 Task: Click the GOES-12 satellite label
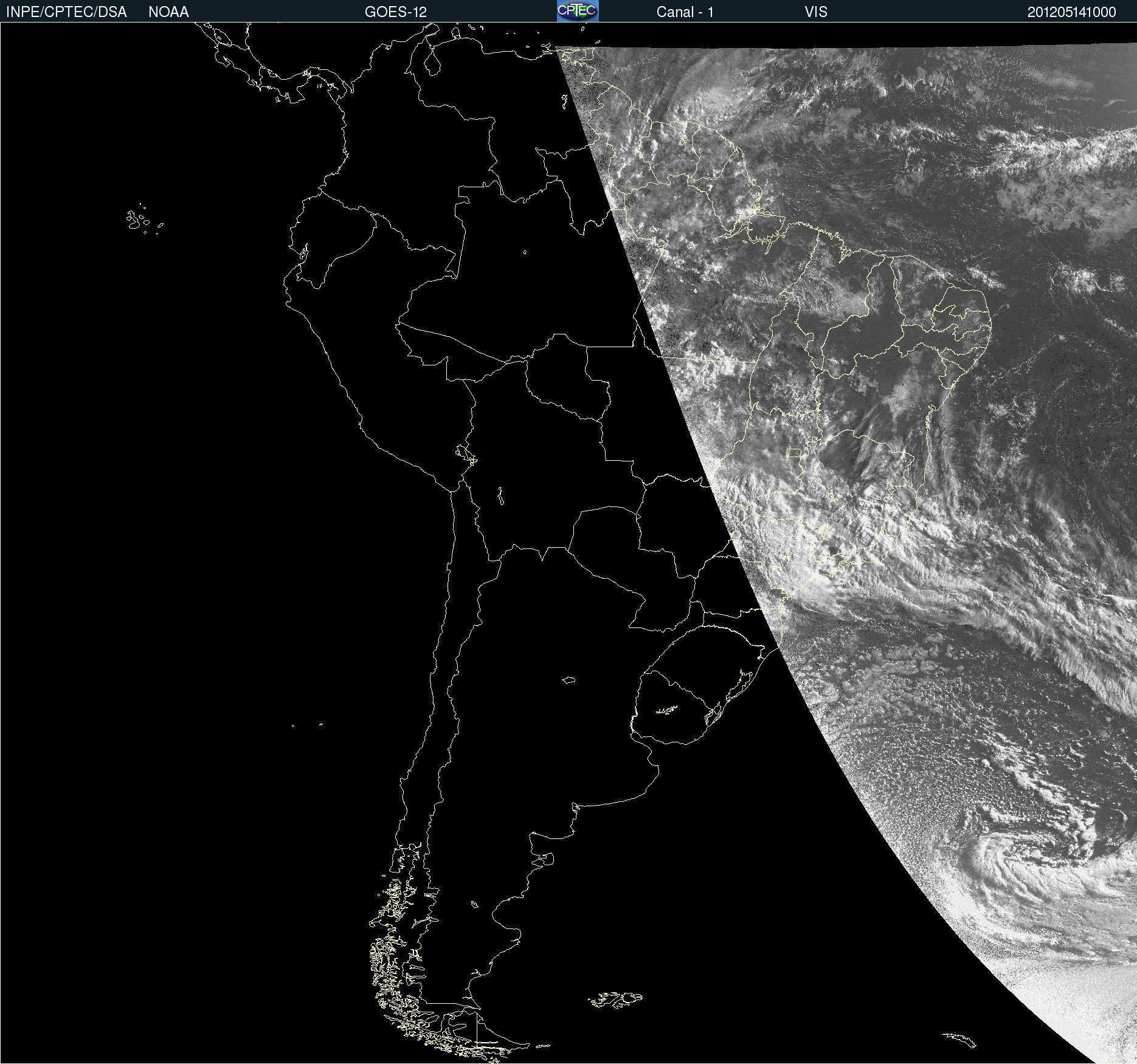pos(396,12)
